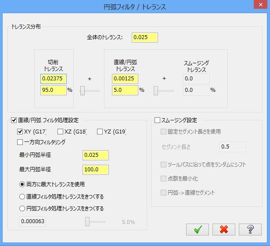The width and height of the screenshot is (270, 246).
Task: Click slider between 直線/円弧 and スムージング tolerance
Action: 164,90
